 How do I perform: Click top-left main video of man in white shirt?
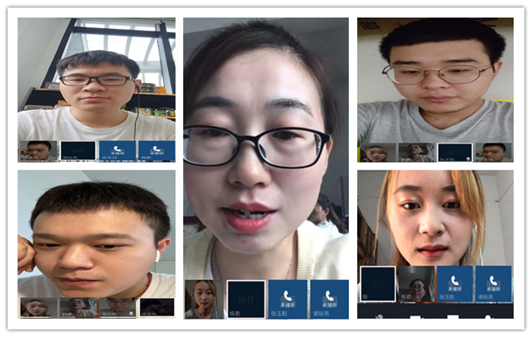click(x=97, y=76)
